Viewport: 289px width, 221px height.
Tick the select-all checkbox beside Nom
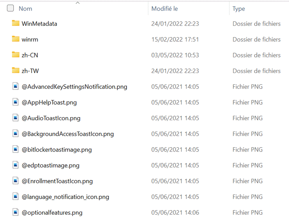[x=10, y=8]
